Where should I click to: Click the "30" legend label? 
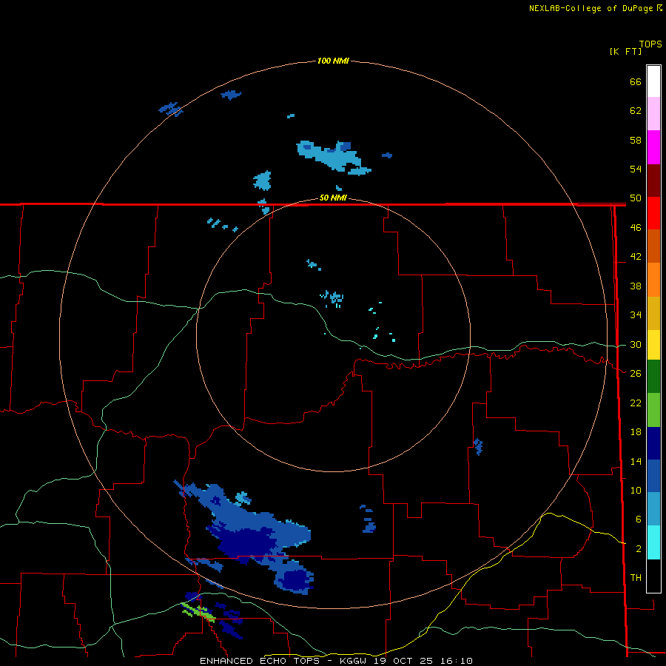point(636,344)
